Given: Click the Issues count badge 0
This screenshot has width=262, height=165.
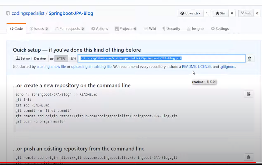Looking at the screenshot, I should coord(47,29).
